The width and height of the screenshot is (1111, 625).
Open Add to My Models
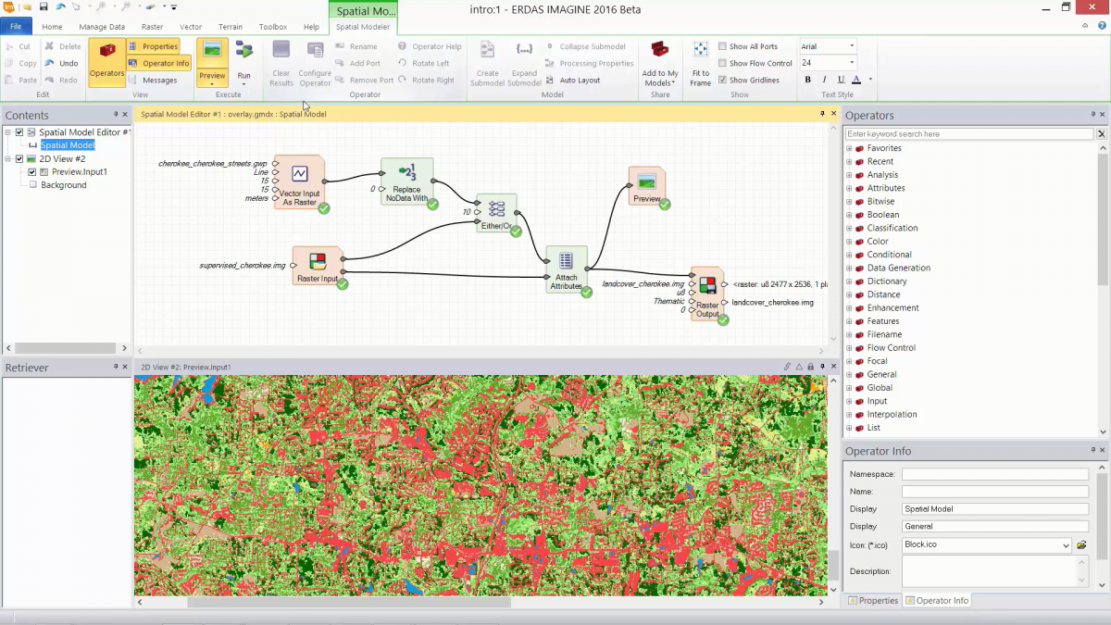[658, 62]
